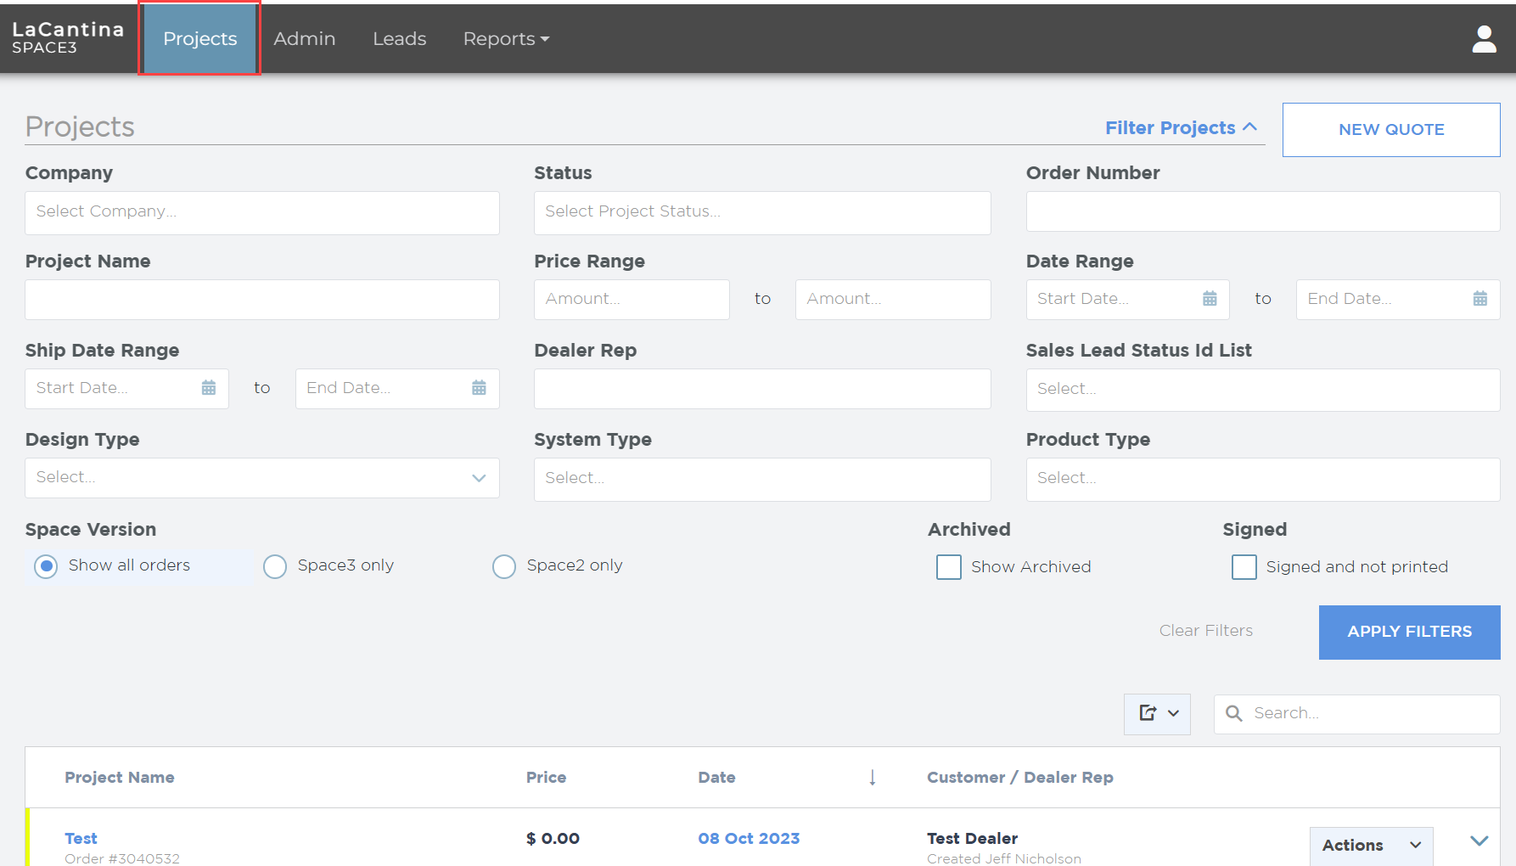Image resolution: width=1516 pixels, height=866 pixels.
Task: Open the Projects tab
Action: click(x=200, y=39)
